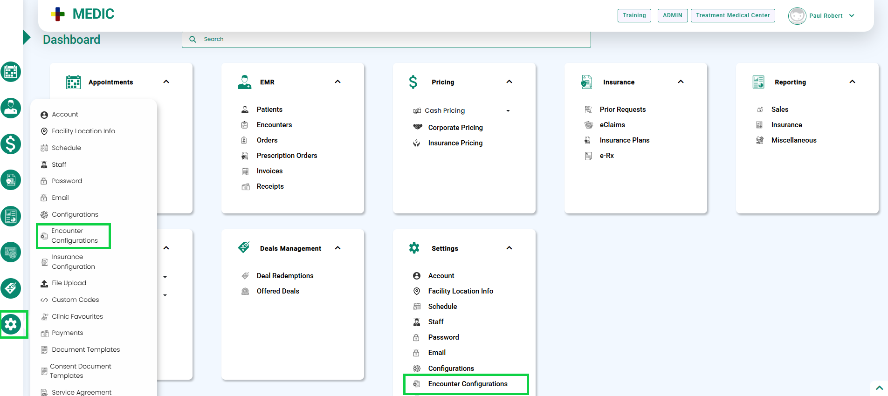Collapse the EMR card chevron
Viewport: 888px width, 396px height.
point(338,82)
